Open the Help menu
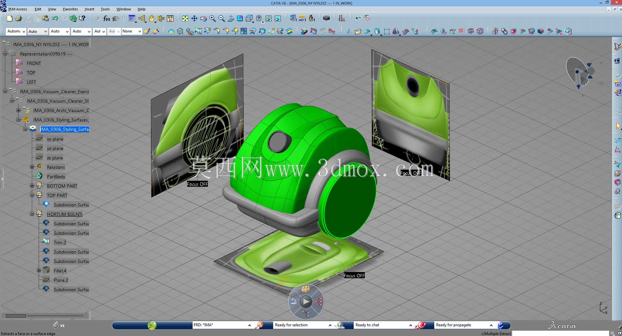Viewport: 622px width, 336px height. click(141, 9)
